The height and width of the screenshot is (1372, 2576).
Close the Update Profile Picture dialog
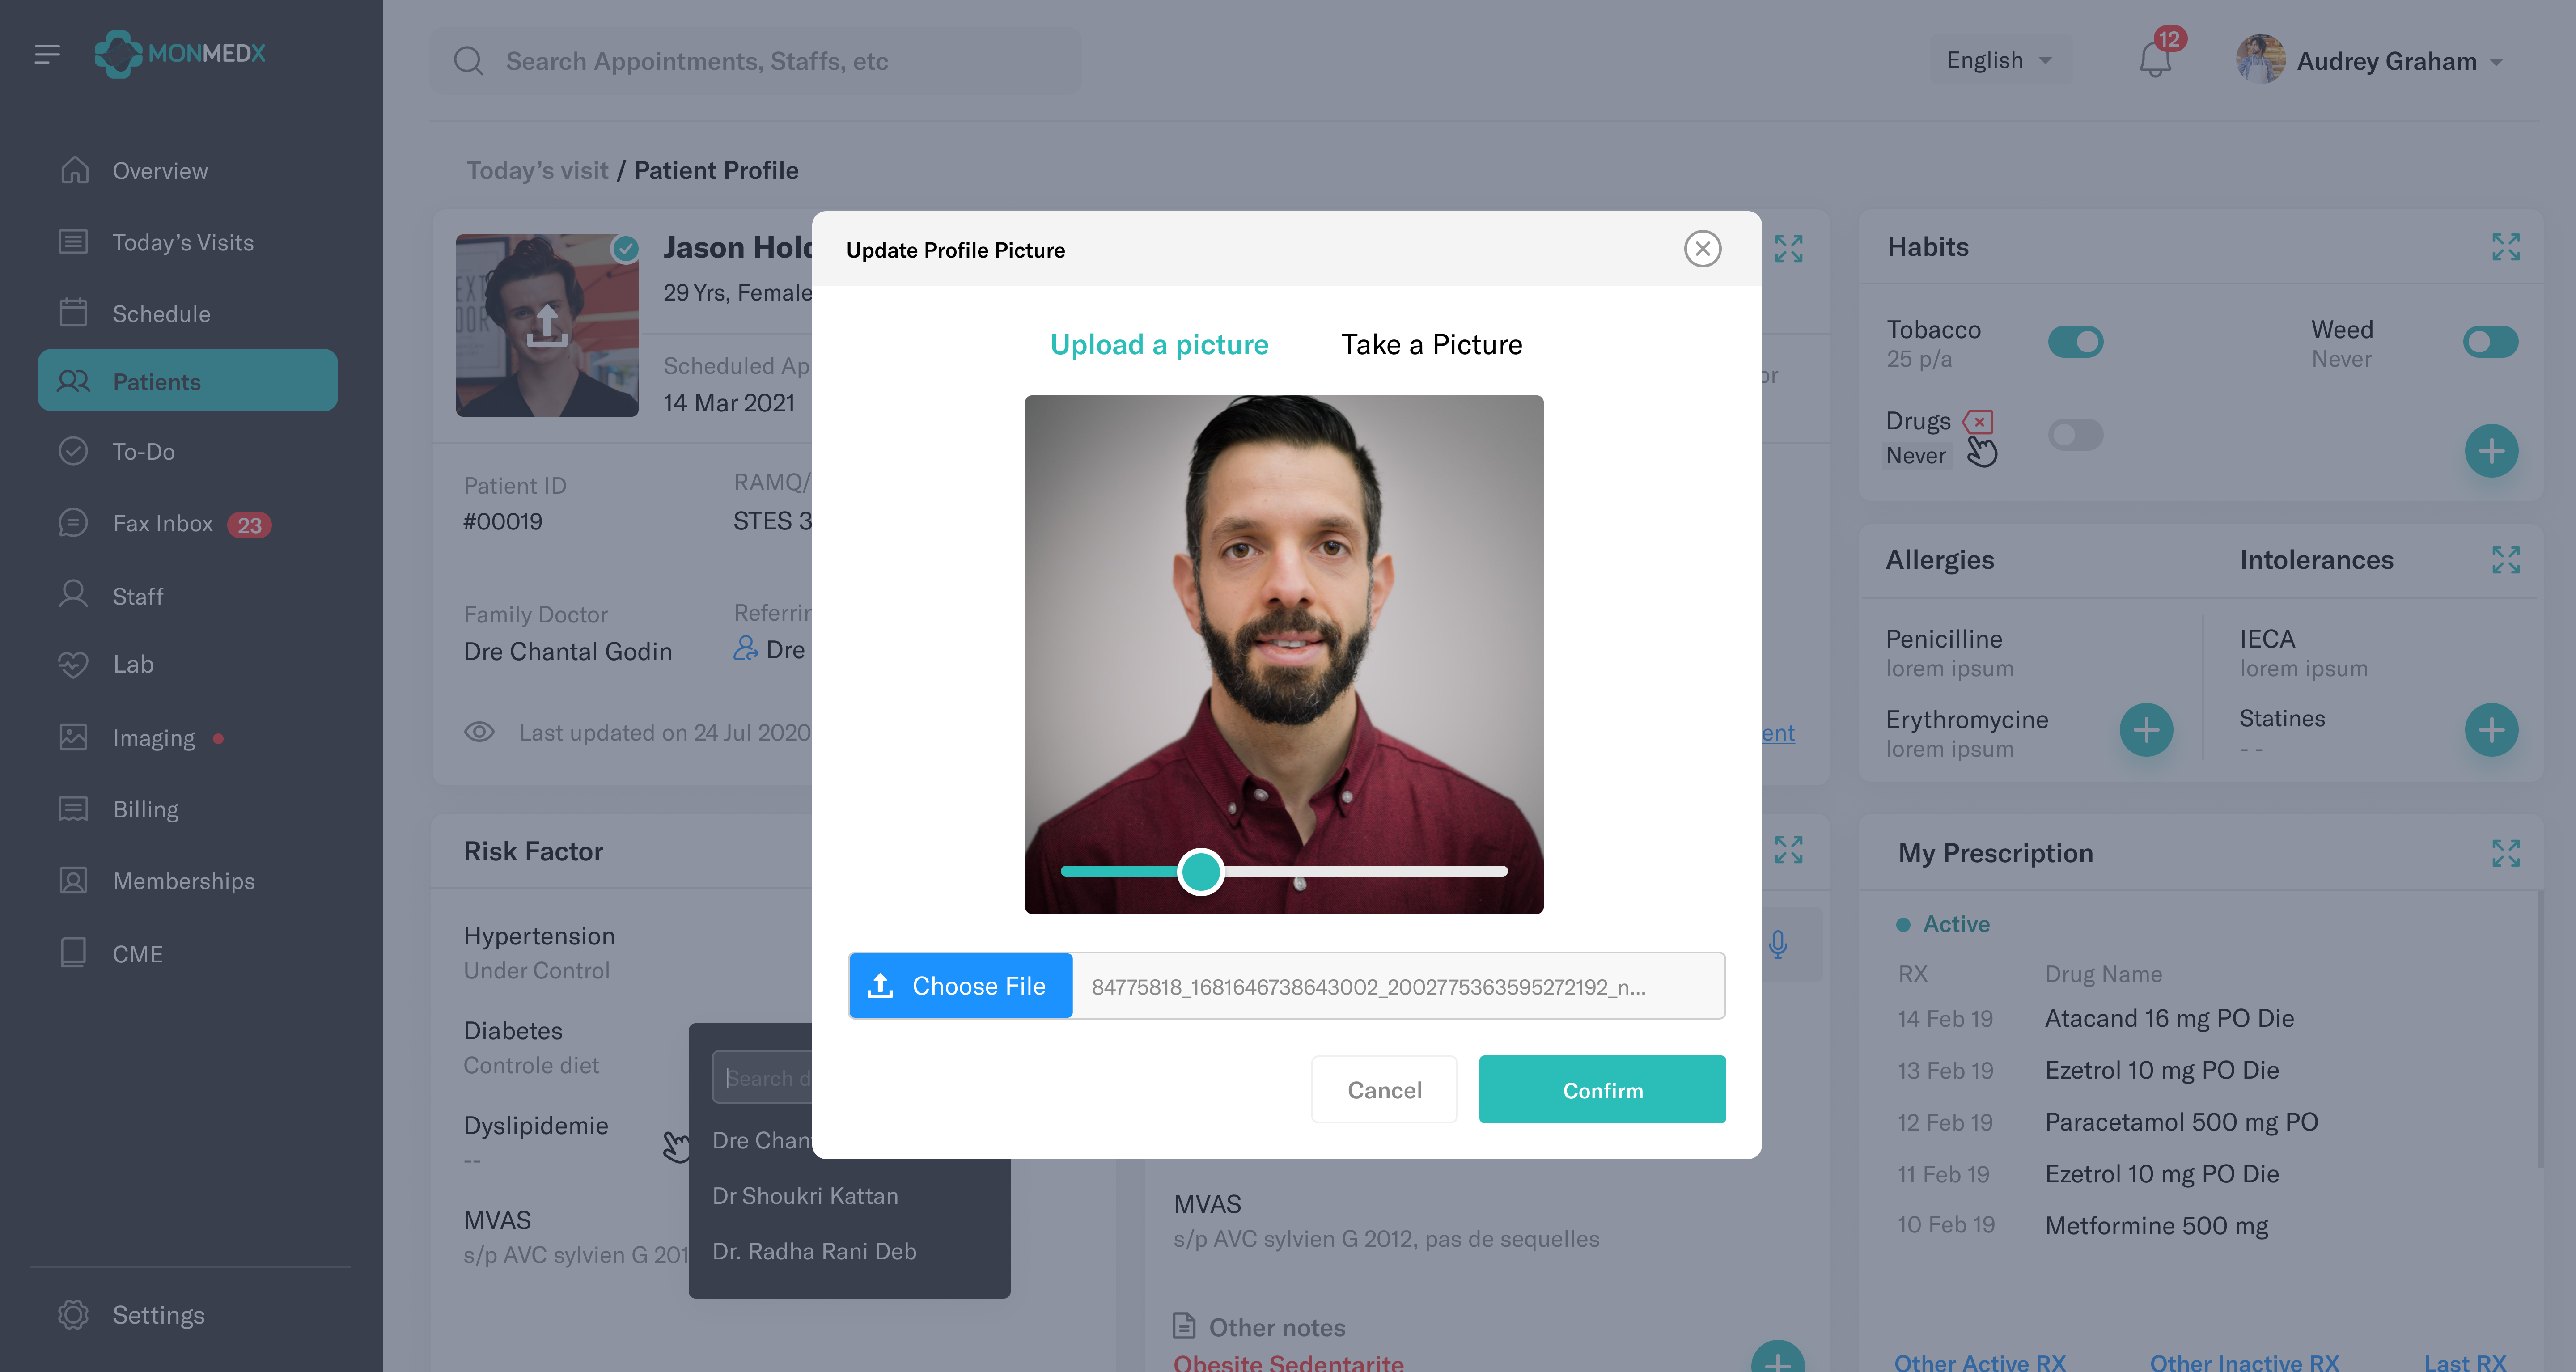[x=1702, y=249]
